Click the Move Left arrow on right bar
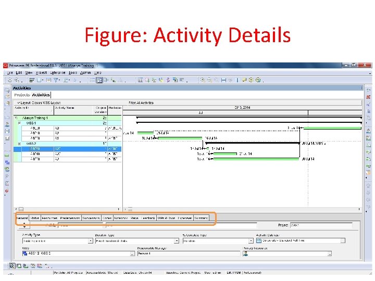The height and width of the screenshot is (281, 375). pyautogui.click(x=368, y=199)
